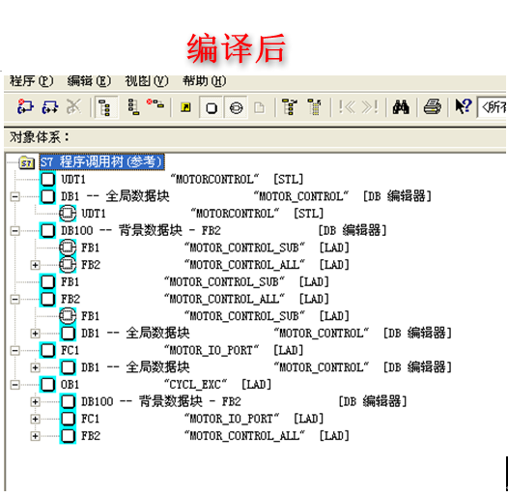Expand FB2 under DB100 instance block

point(35,265)
